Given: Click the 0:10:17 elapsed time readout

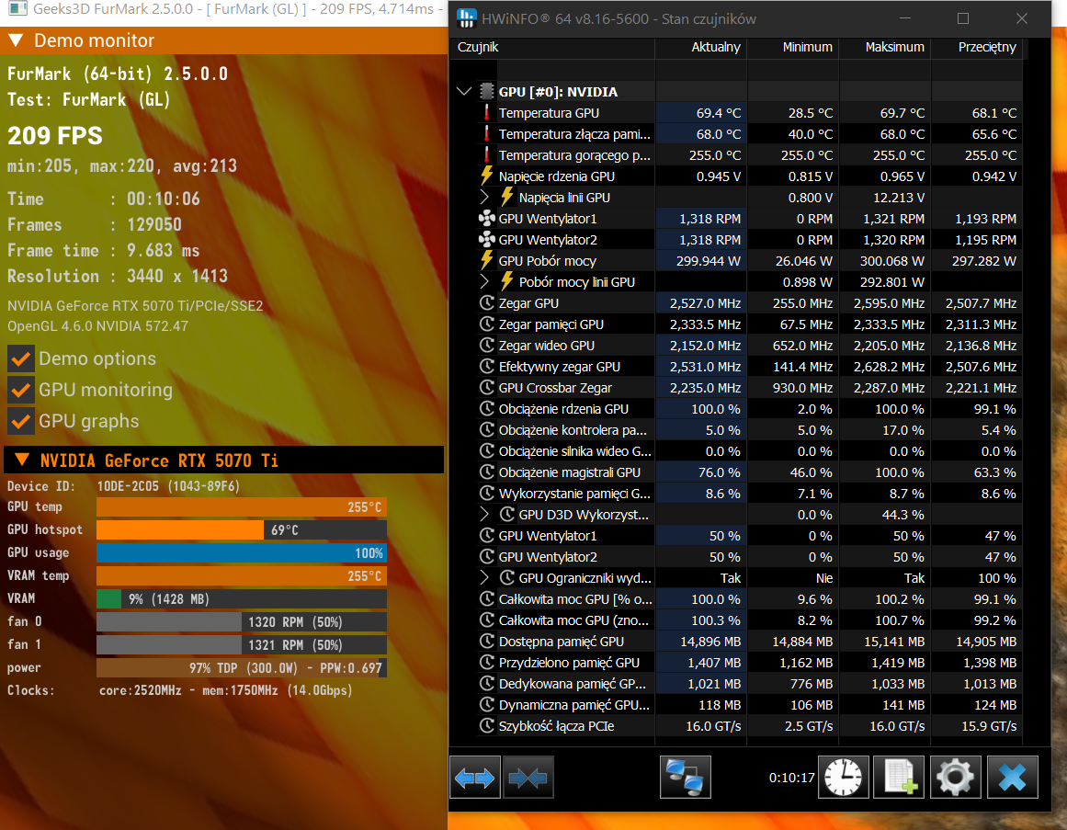Looking at the screenshot, I should tap(791, 777).
